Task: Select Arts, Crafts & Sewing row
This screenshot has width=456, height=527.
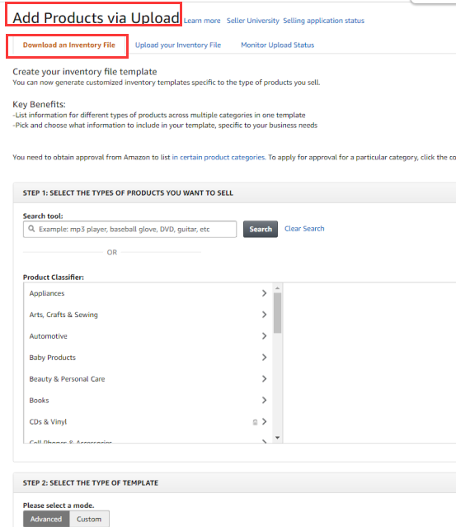Action: click(x=148, y=315)
